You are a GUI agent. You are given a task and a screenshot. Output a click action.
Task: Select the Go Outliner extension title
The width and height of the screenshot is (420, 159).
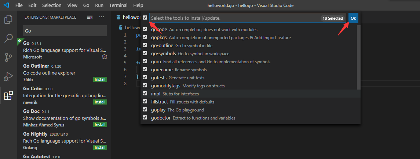(x=36, y=66)
